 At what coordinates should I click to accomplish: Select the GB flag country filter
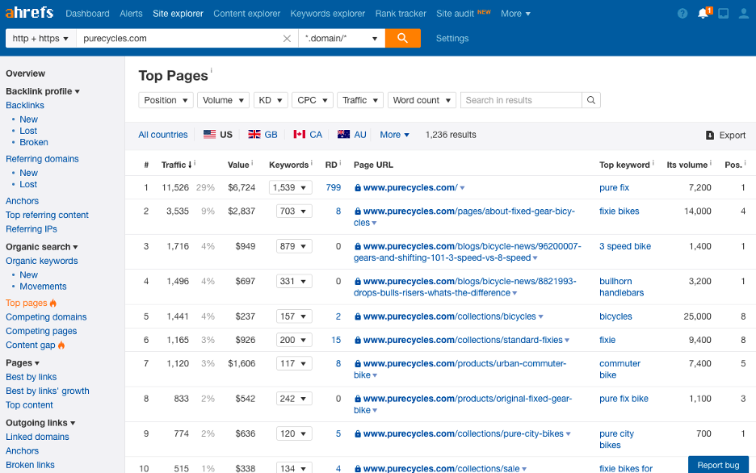coord(262,135)
